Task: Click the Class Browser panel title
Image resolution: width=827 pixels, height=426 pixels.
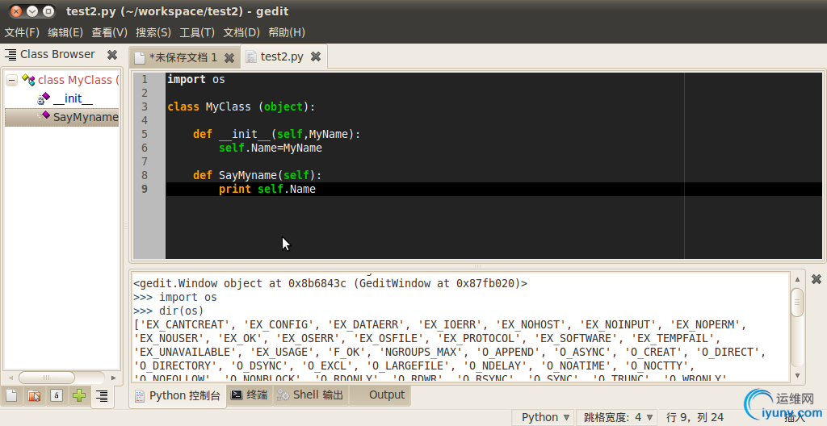Action: (57, 54)
